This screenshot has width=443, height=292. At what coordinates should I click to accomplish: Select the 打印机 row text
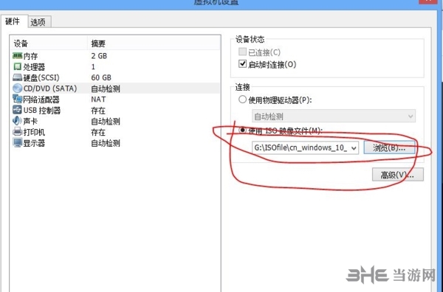(34, 132)
